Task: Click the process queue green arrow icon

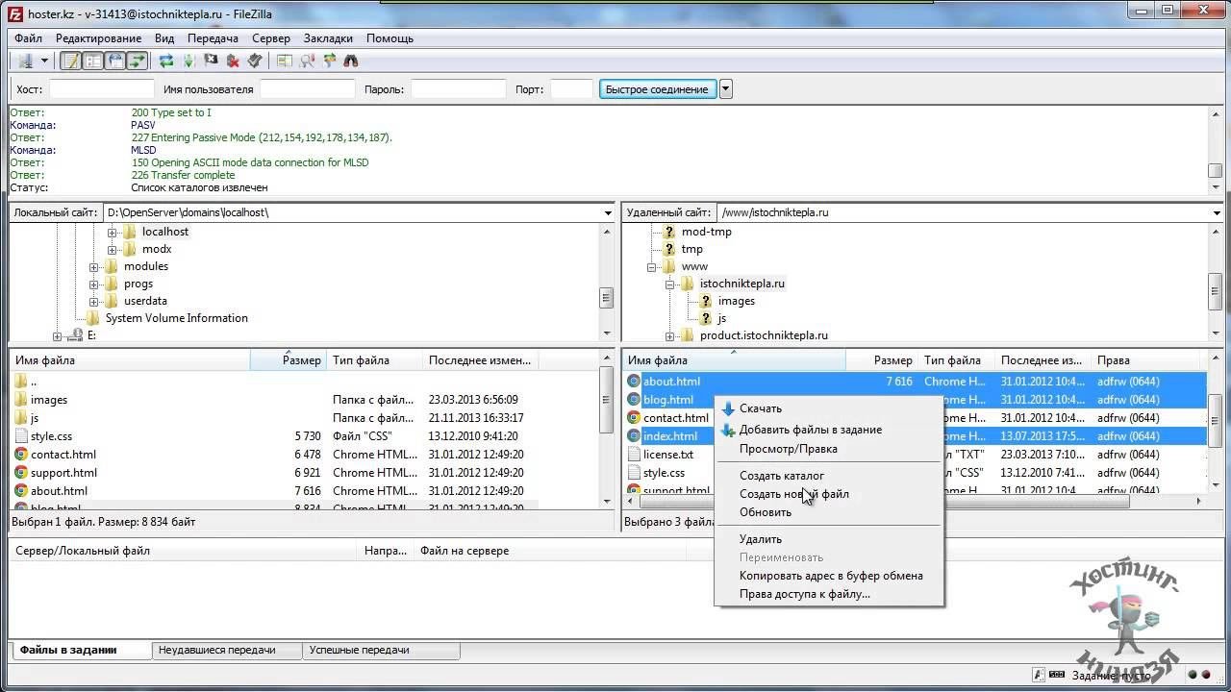Action: [x=188, y=61]
